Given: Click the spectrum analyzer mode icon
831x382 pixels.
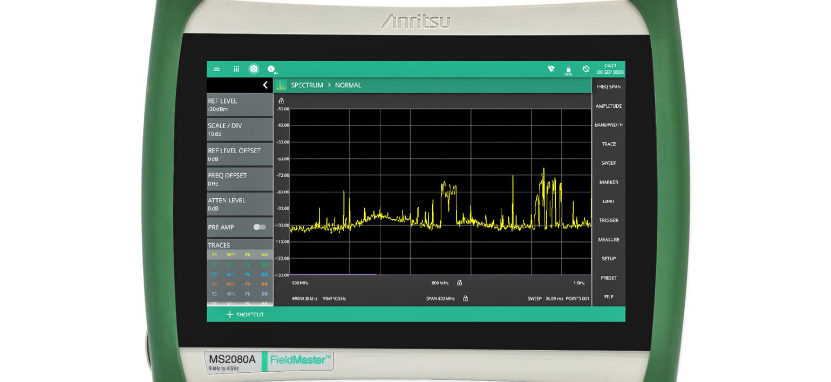Looking at the screenshot, I should [x=281, y=85].
